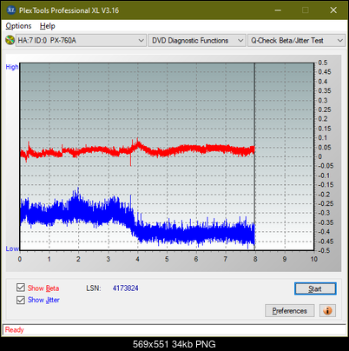Toggle the Show Beta checkbox

pos(21,288)
